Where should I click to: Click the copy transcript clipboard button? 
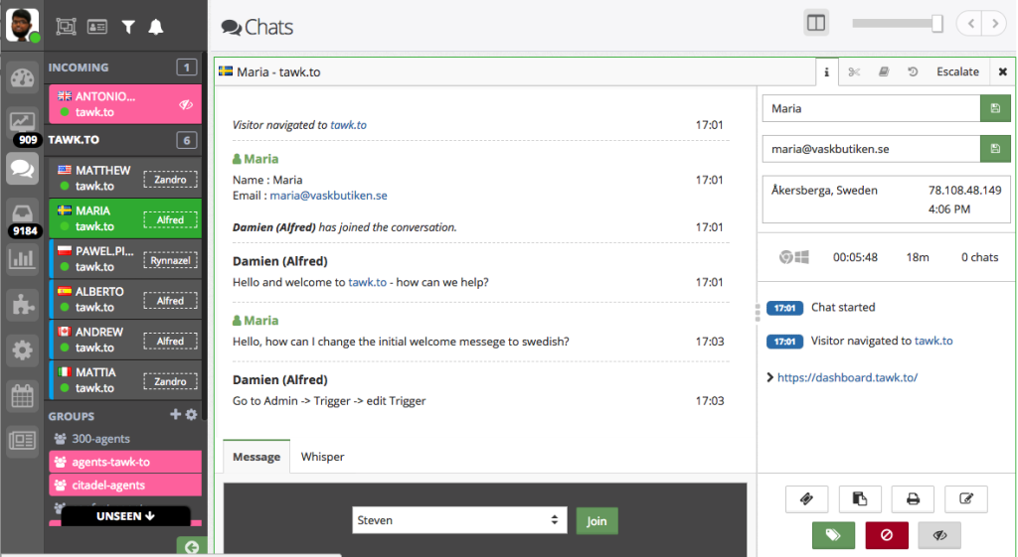point(860,498)
